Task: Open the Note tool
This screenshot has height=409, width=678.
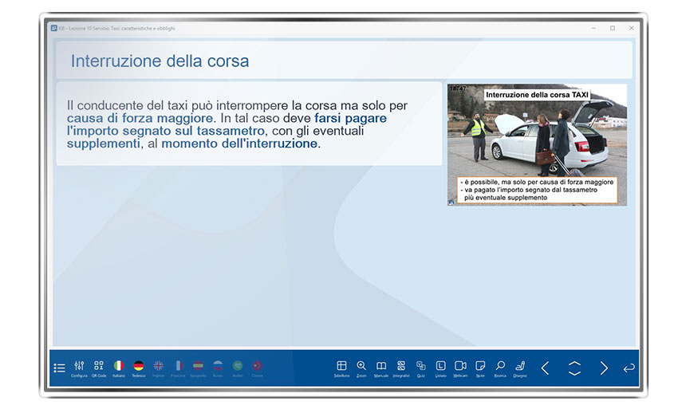Action: pyautogui.click(x=480, y=367)
